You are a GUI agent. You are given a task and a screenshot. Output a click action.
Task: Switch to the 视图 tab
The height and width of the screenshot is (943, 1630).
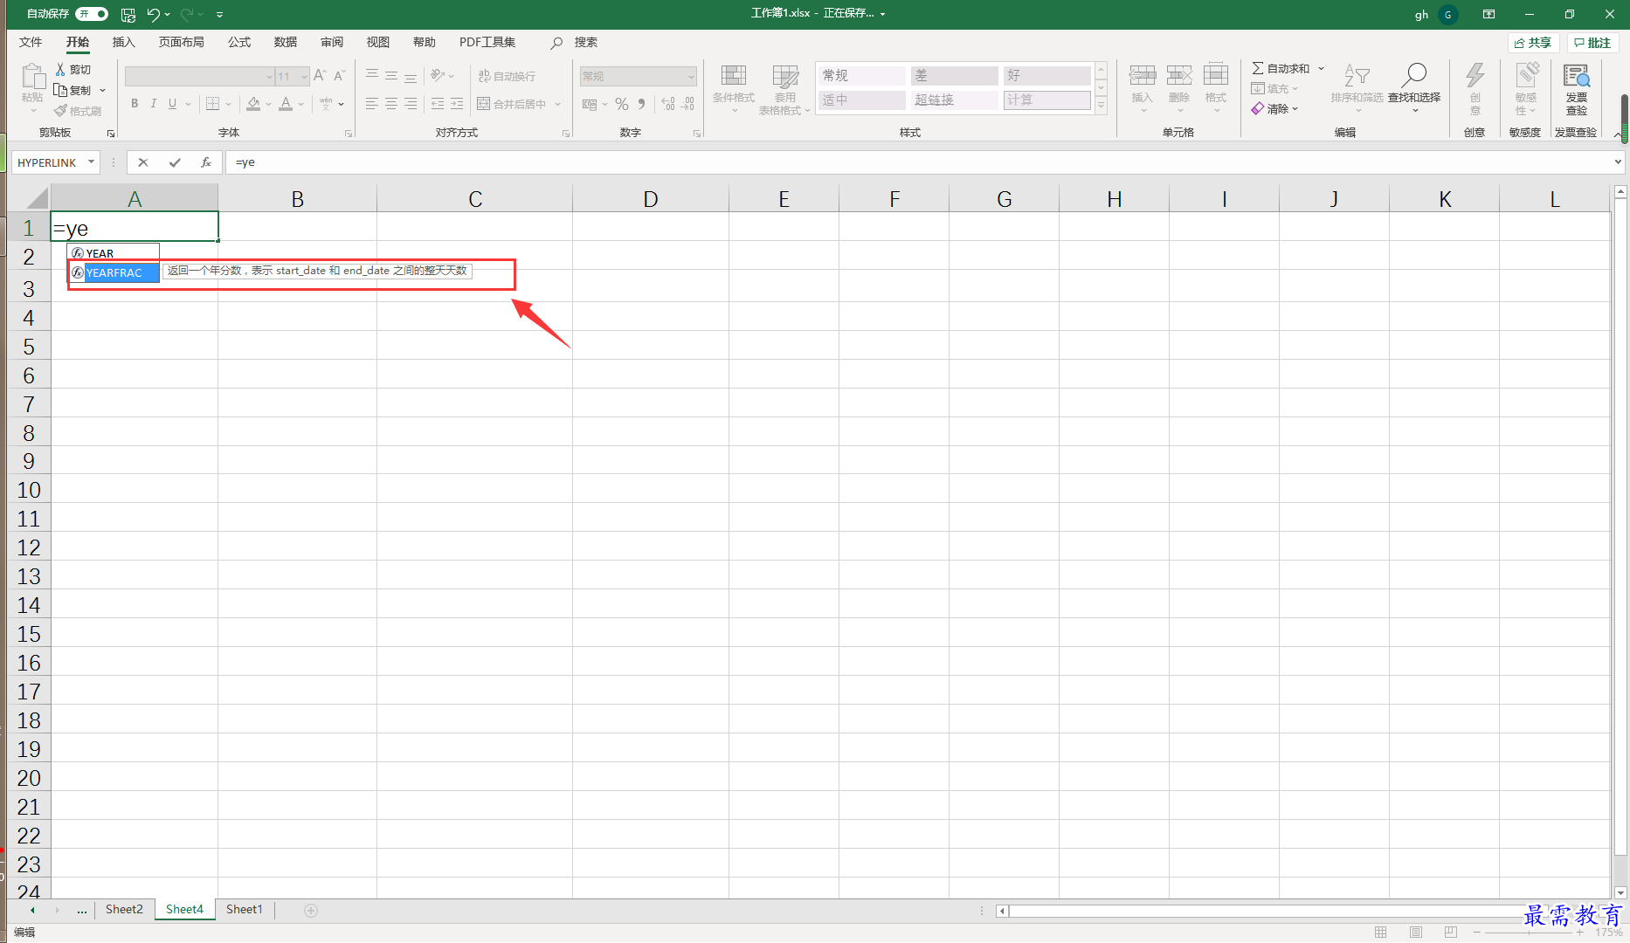[378, 42]
